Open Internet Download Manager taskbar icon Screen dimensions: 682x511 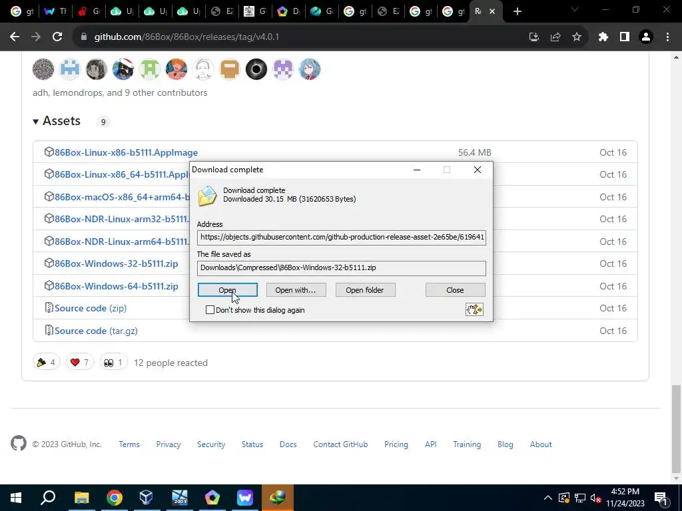coord(278,498)
